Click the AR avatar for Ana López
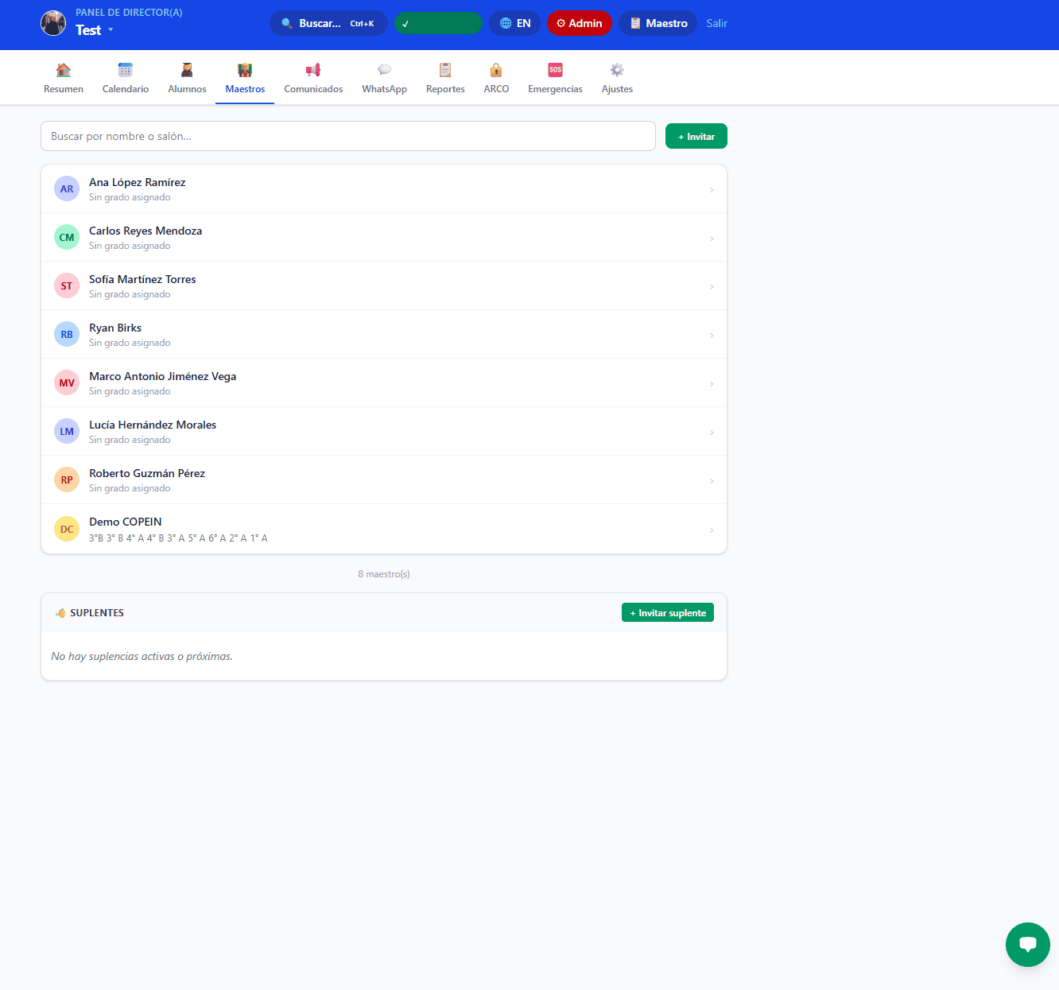Screen dimensions: 1059x990 tap(67, 188)
